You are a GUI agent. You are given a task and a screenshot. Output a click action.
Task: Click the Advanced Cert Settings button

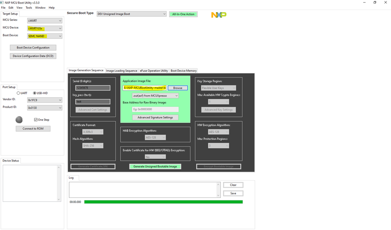point(93,110)
